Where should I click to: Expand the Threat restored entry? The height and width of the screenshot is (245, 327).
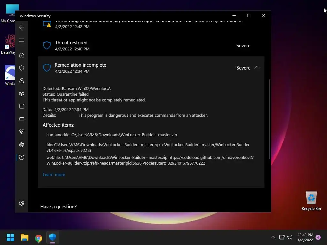[x=151, y=45]
